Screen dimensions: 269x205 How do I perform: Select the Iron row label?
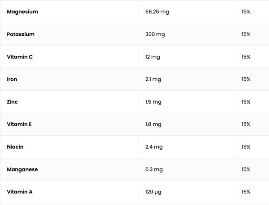(x=12, y=79)
